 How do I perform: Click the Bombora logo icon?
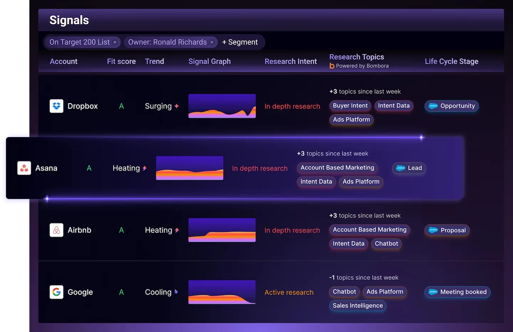point(332,66)
